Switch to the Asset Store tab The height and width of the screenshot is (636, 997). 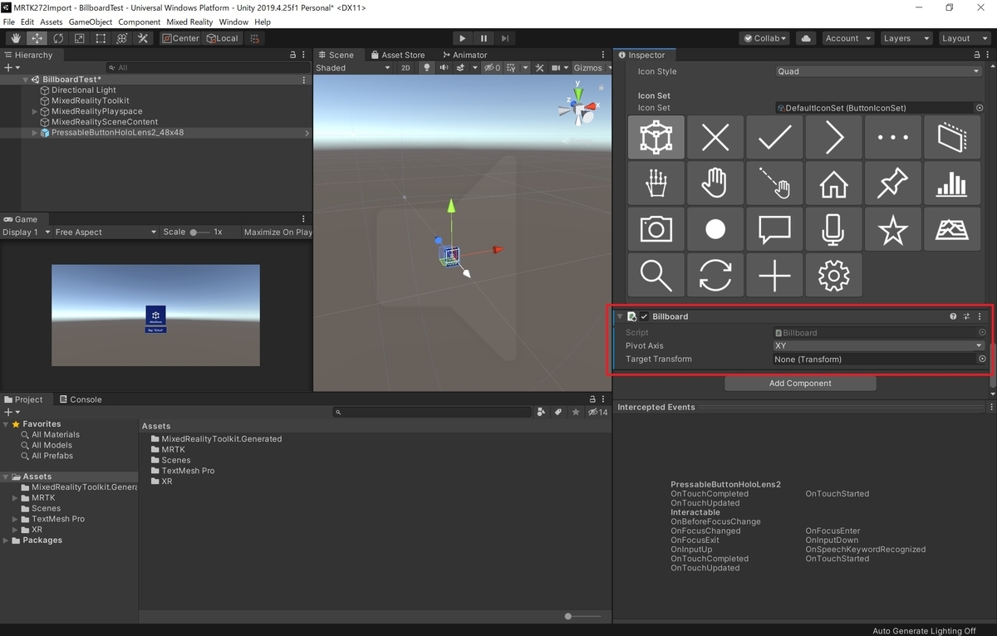pos(397,55)
